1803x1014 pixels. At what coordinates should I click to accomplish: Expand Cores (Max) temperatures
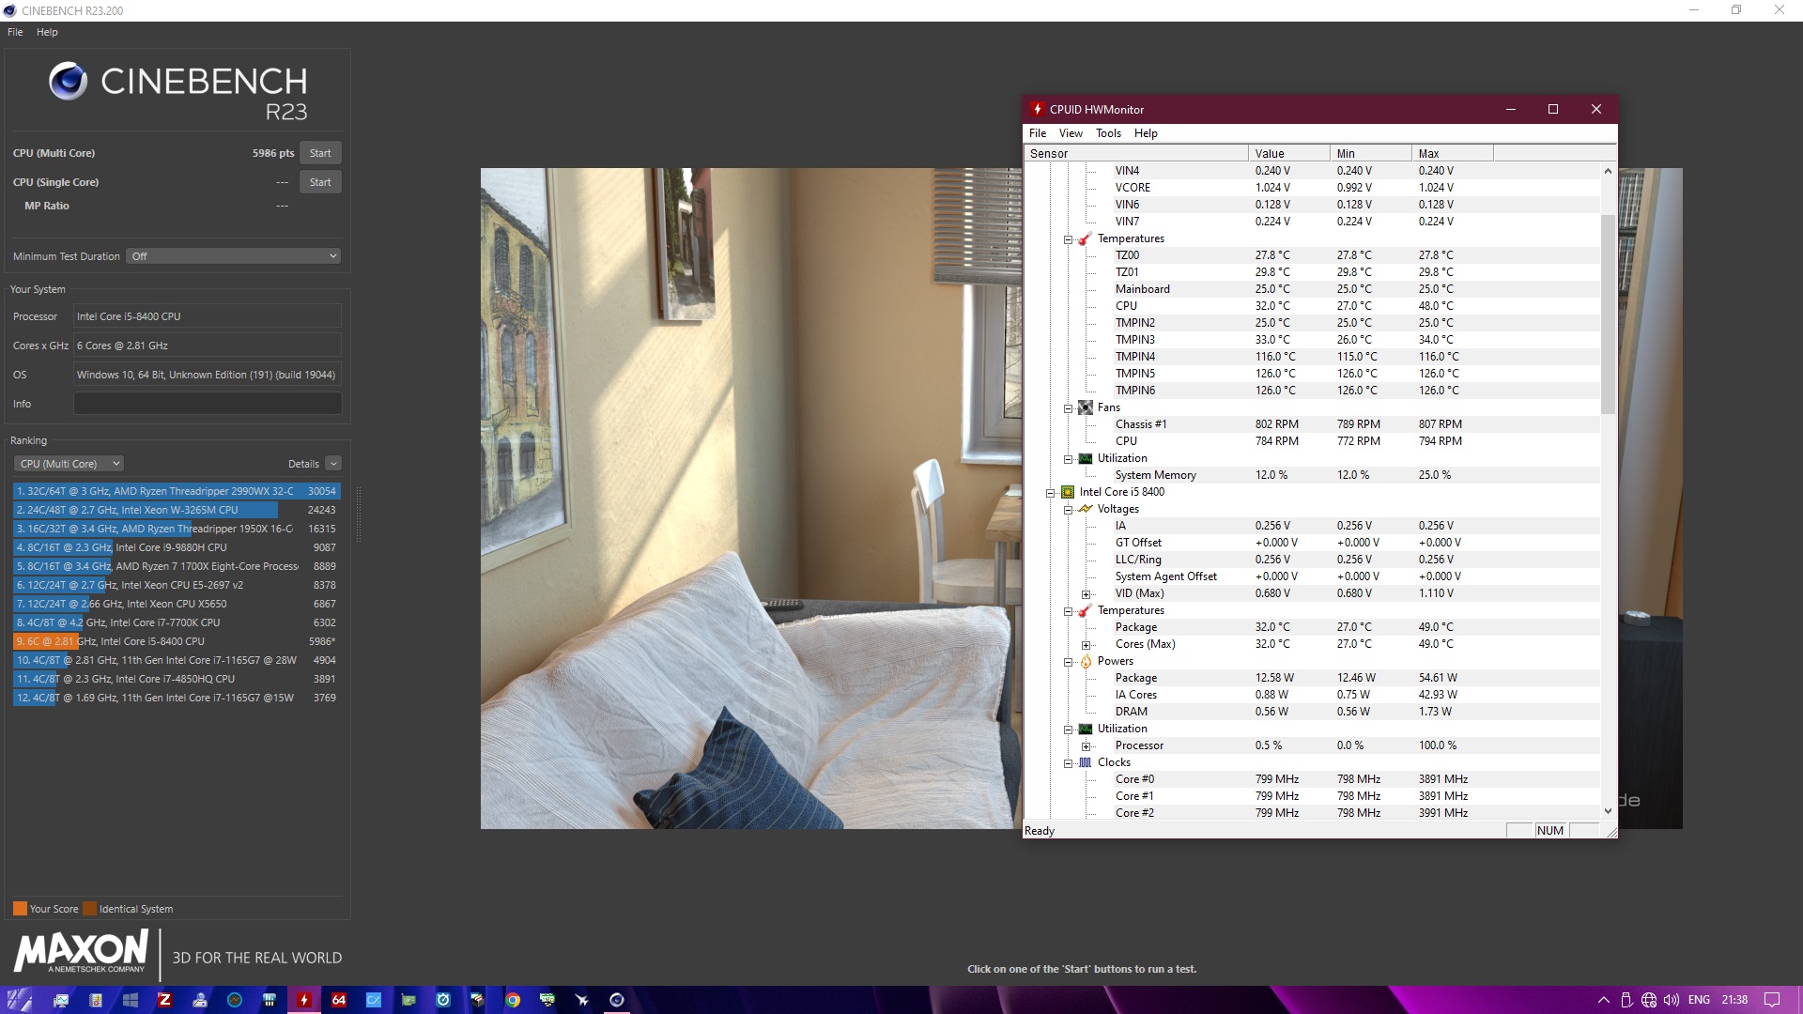(1086, 645)
